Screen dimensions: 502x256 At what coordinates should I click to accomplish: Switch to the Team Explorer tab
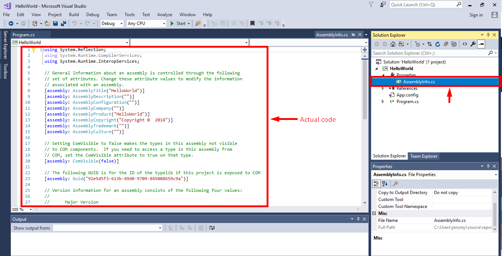tap(424, 156)
